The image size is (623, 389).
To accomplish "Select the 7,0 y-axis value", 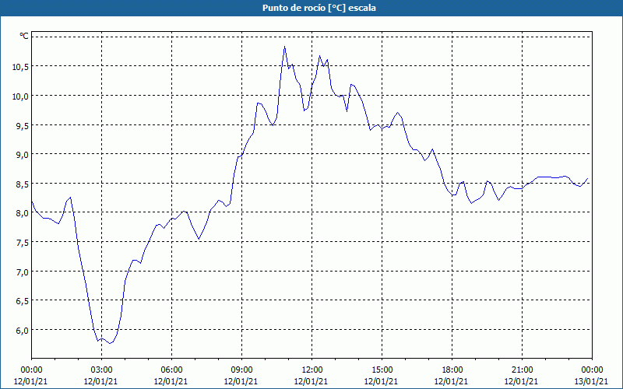I will [x=23, y=272].
